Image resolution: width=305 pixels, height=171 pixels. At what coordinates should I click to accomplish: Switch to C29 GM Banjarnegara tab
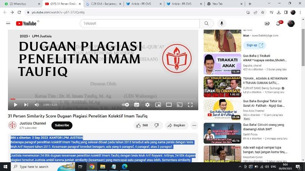[x=104, y=4]
